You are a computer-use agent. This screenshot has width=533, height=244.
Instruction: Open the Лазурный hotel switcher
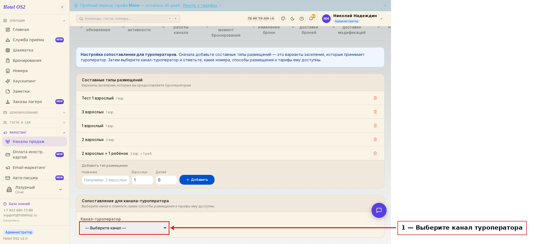click(x=34, y=190)
